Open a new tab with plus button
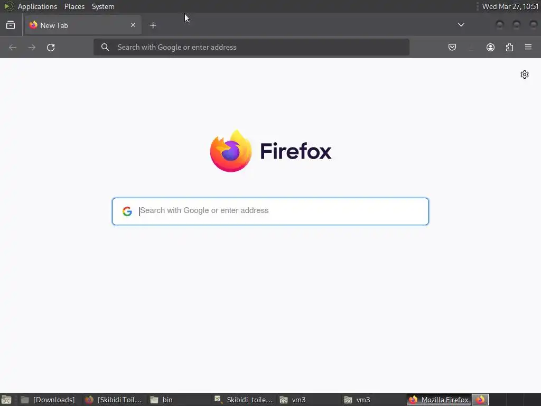The height and width of the screenshot is (406, 541). (x=153, y=25)
